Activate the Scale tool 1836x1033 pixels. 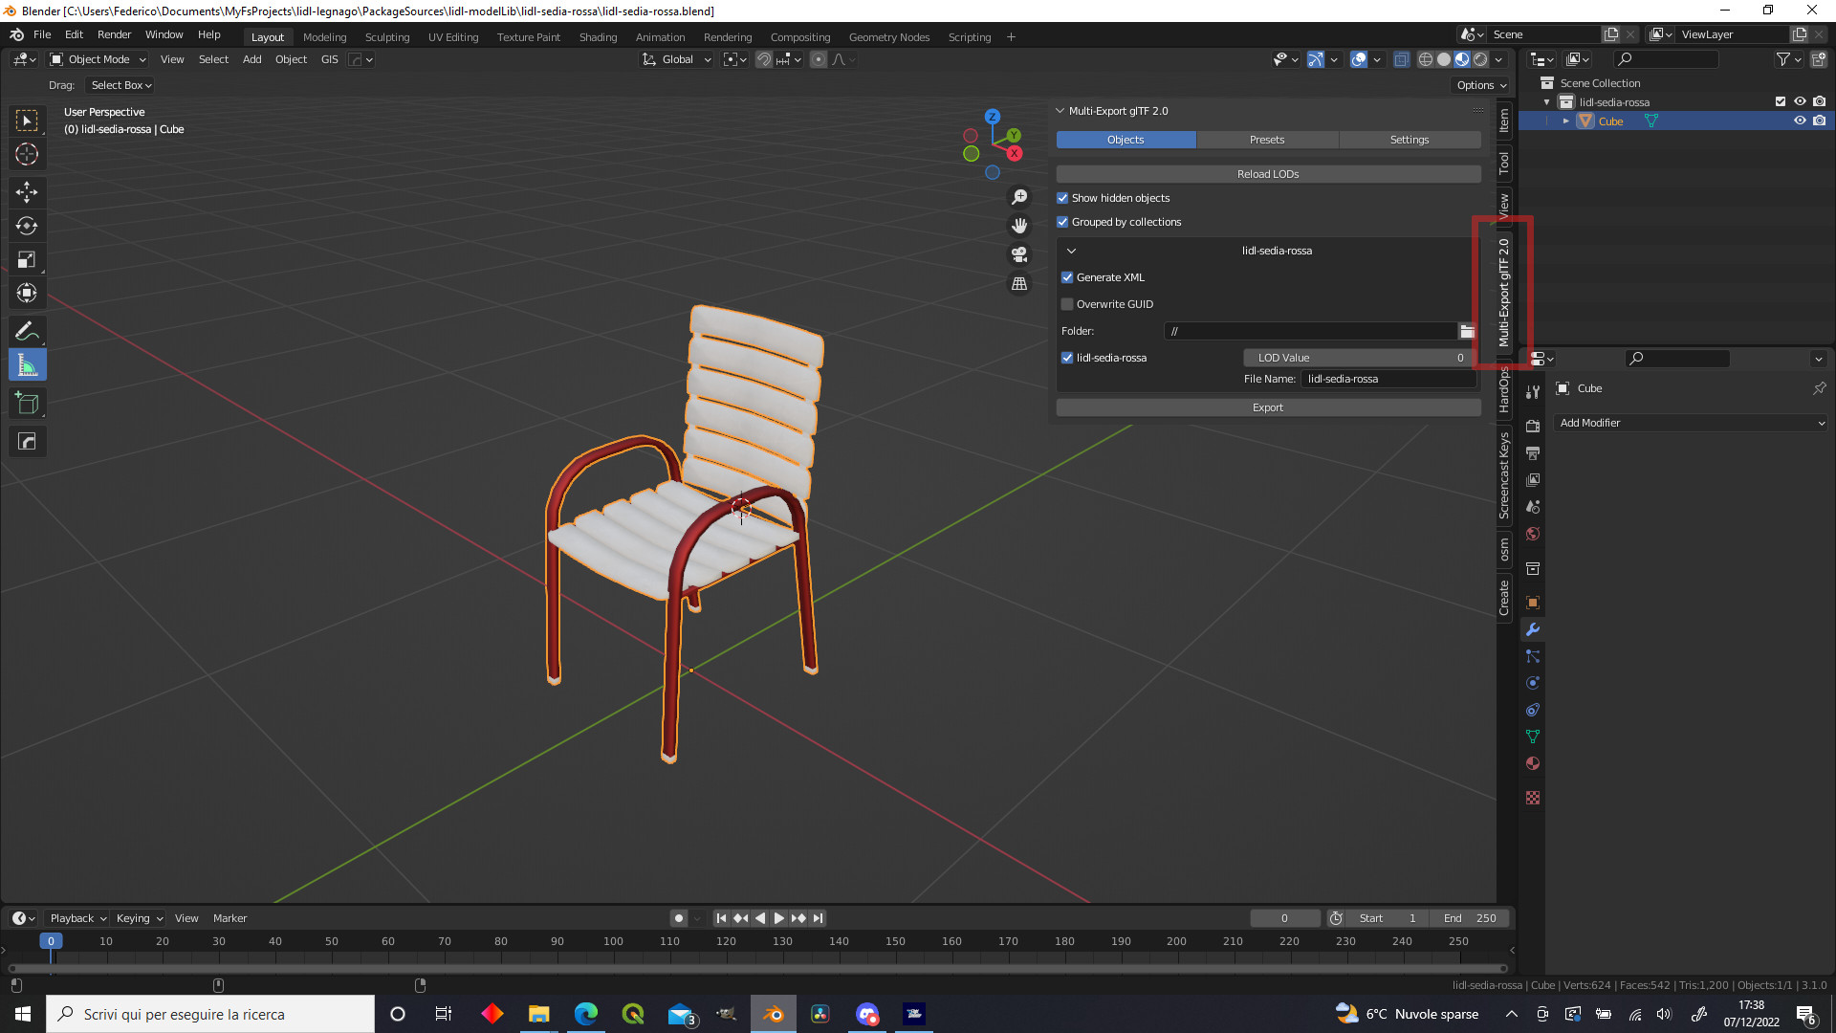click(x=27, y=259)
